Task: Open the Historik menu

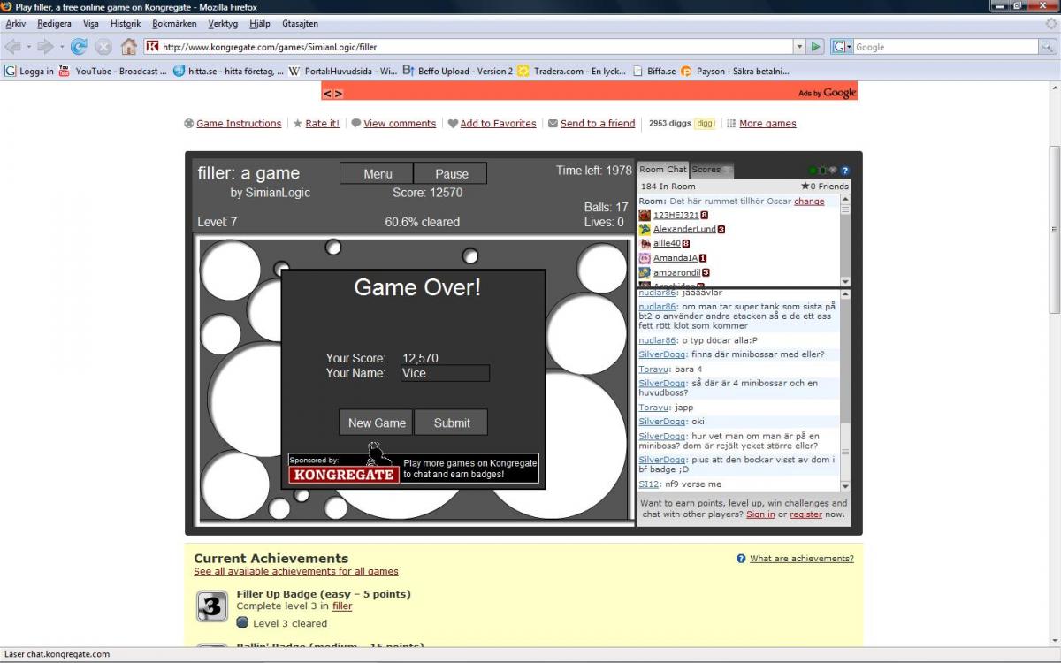Action: pyautogui.click(x=126, y=24)
